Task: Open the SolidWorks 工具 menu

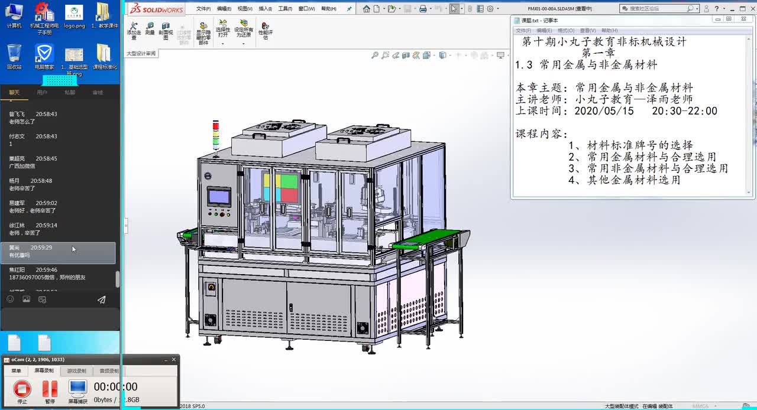Action: point(285,9)
